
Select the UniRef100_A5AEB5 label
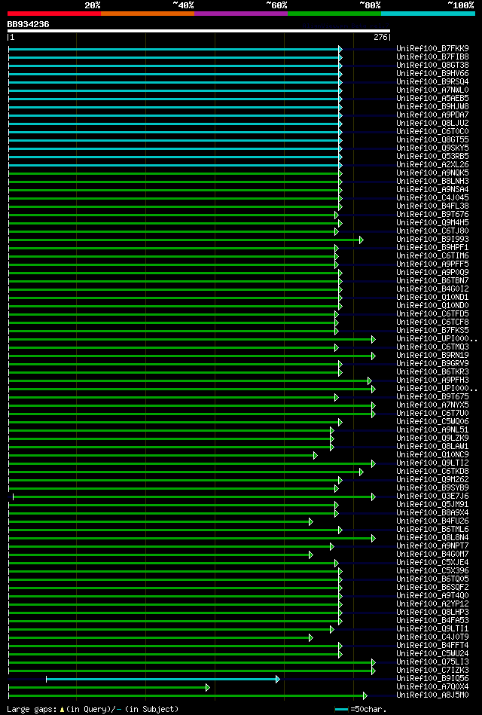click(432, 98)
